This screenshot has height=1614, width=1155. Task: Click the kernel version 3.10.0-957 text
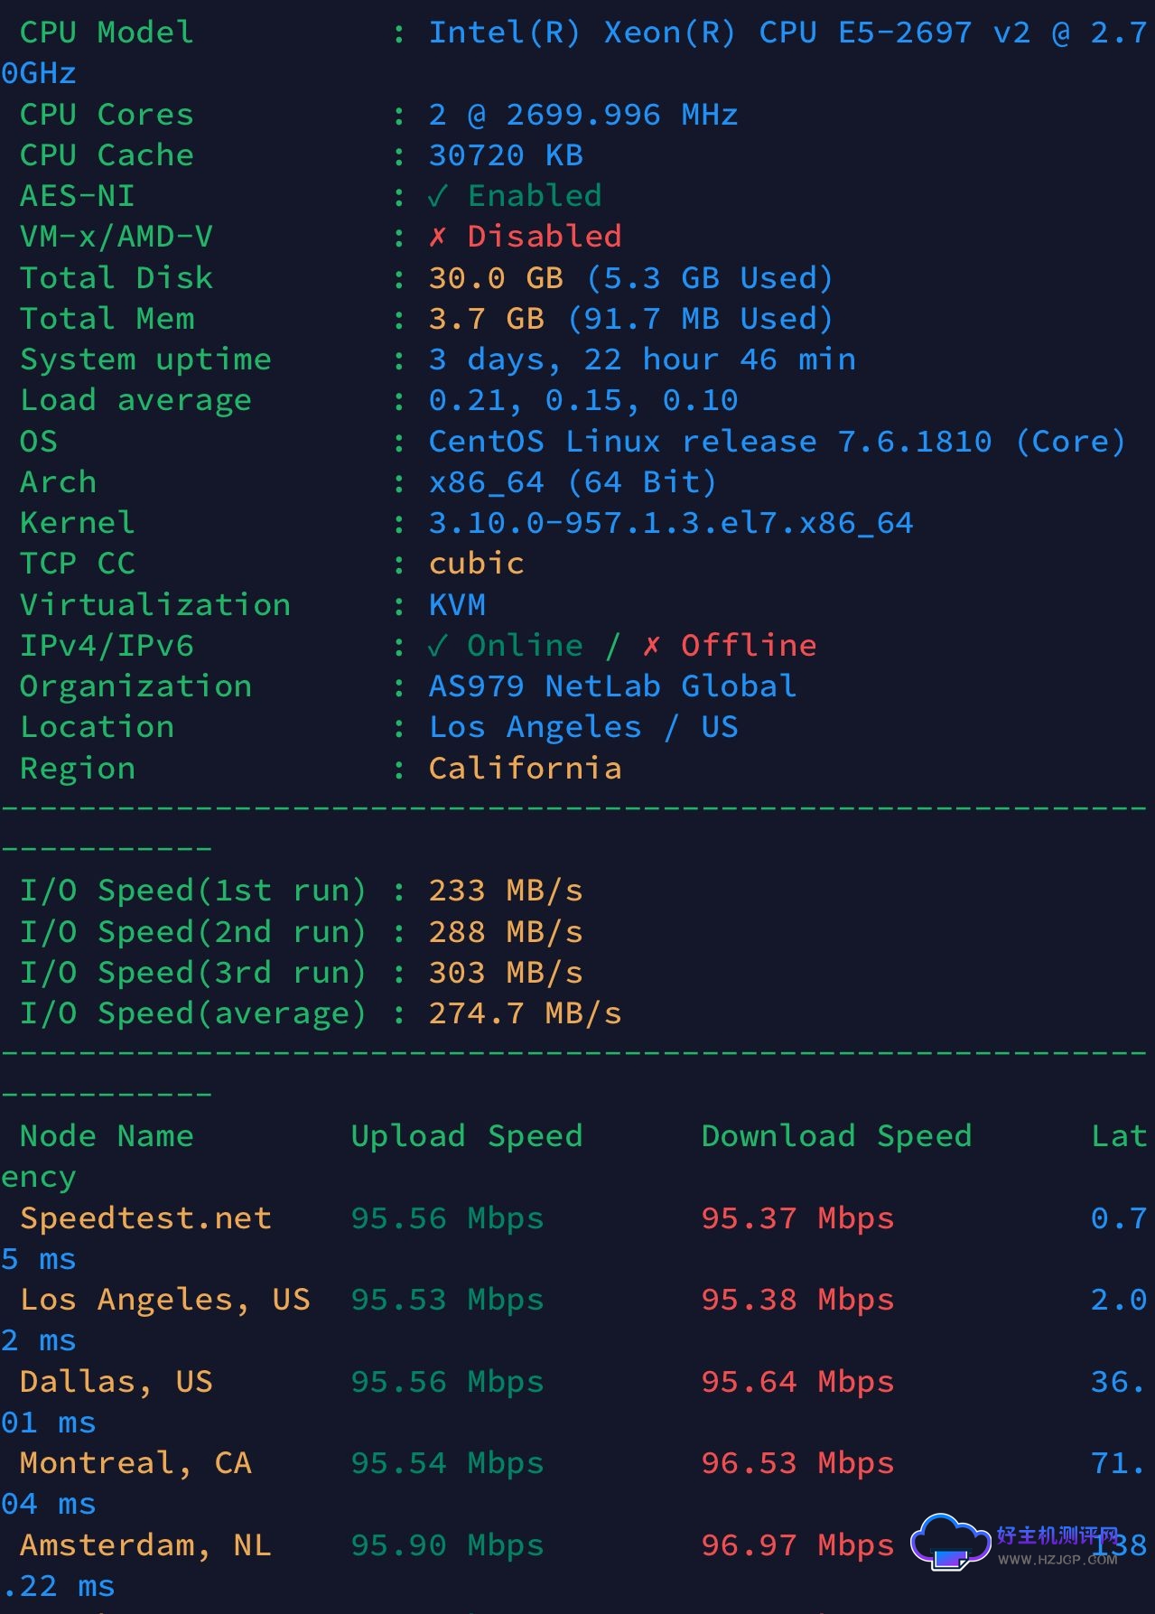[670, 523]
